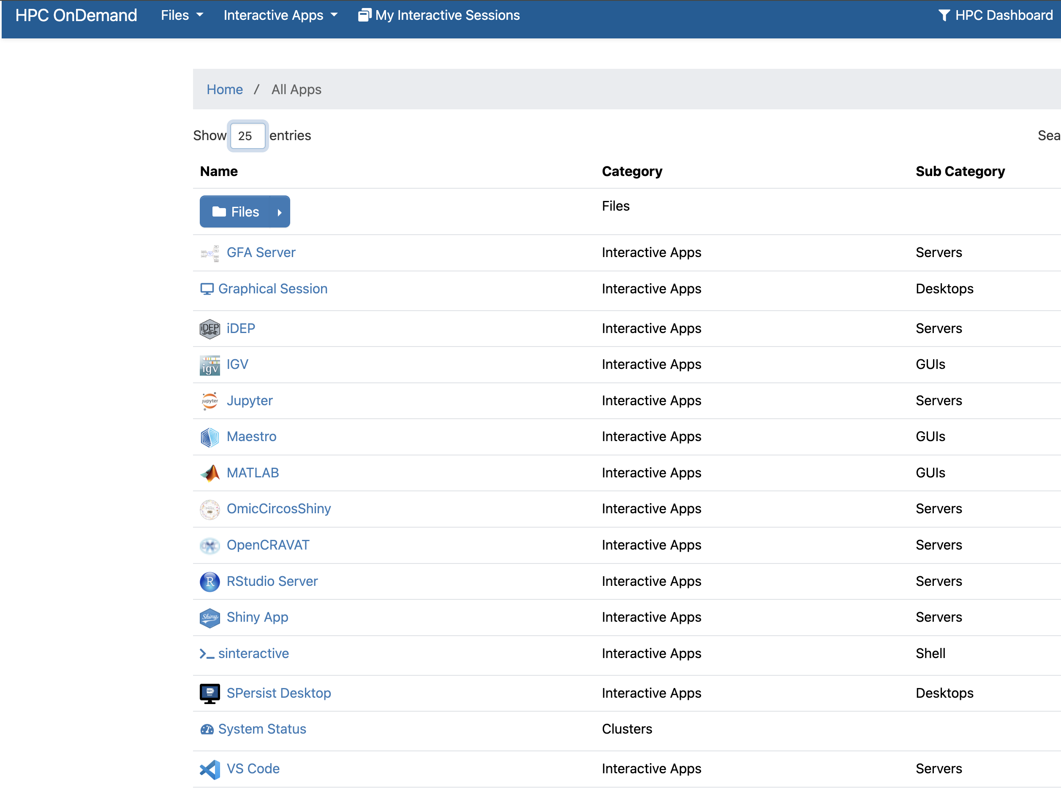Start the sinteractive shell link

pyautogui.click(x=254, y=654)
